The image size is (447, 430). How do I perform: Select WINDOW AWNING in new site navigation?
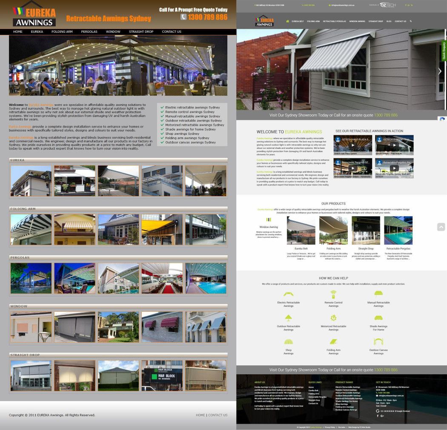tap(357, 21)
